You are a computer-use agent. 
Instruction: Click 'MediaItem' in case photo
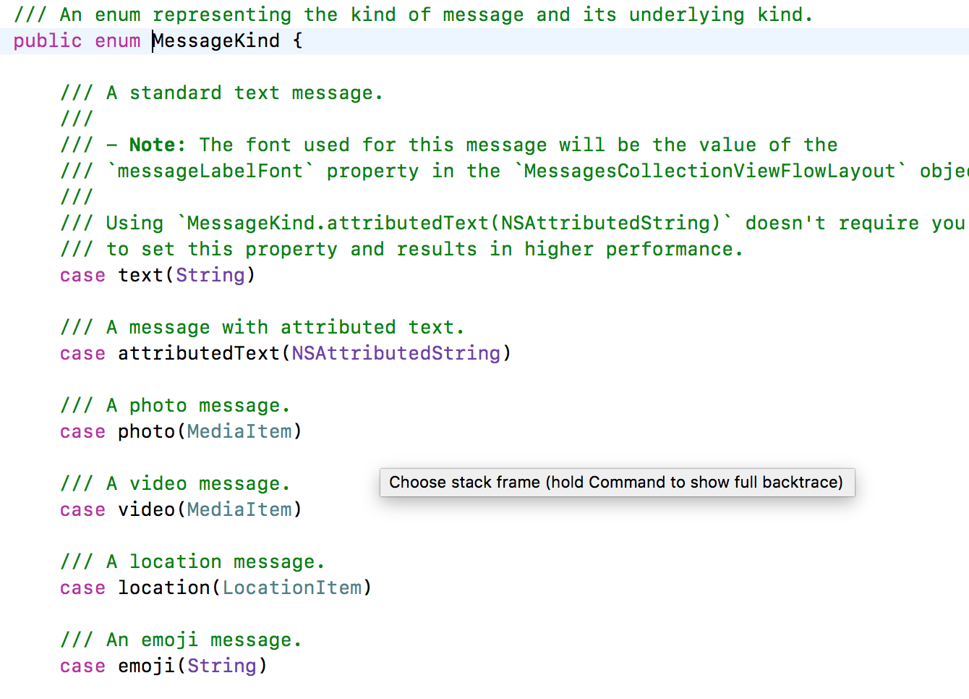(x=239, y=431)
